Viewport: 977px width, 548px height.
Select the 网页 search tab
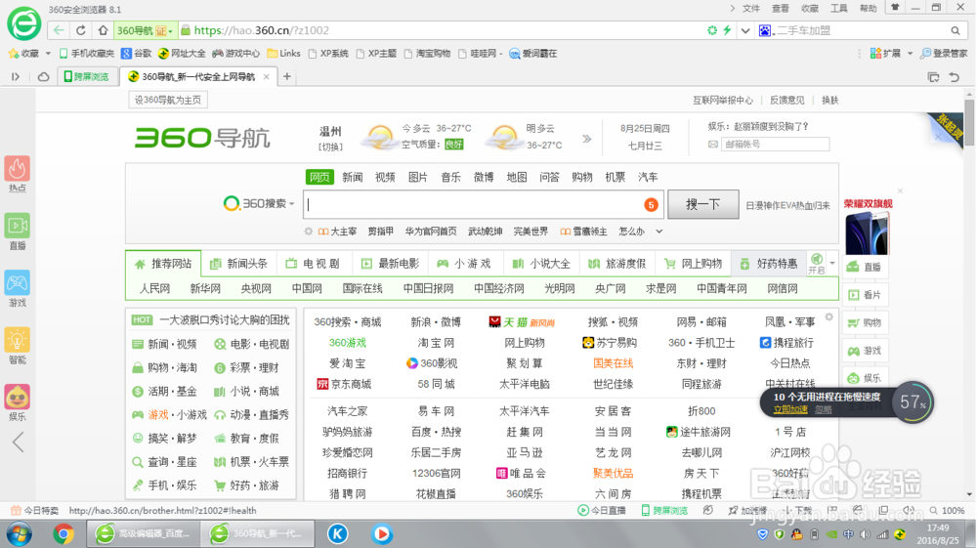click(x=319, y=177)
